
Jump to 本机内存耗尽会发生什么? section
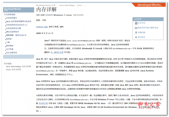[x=17, y=25]
